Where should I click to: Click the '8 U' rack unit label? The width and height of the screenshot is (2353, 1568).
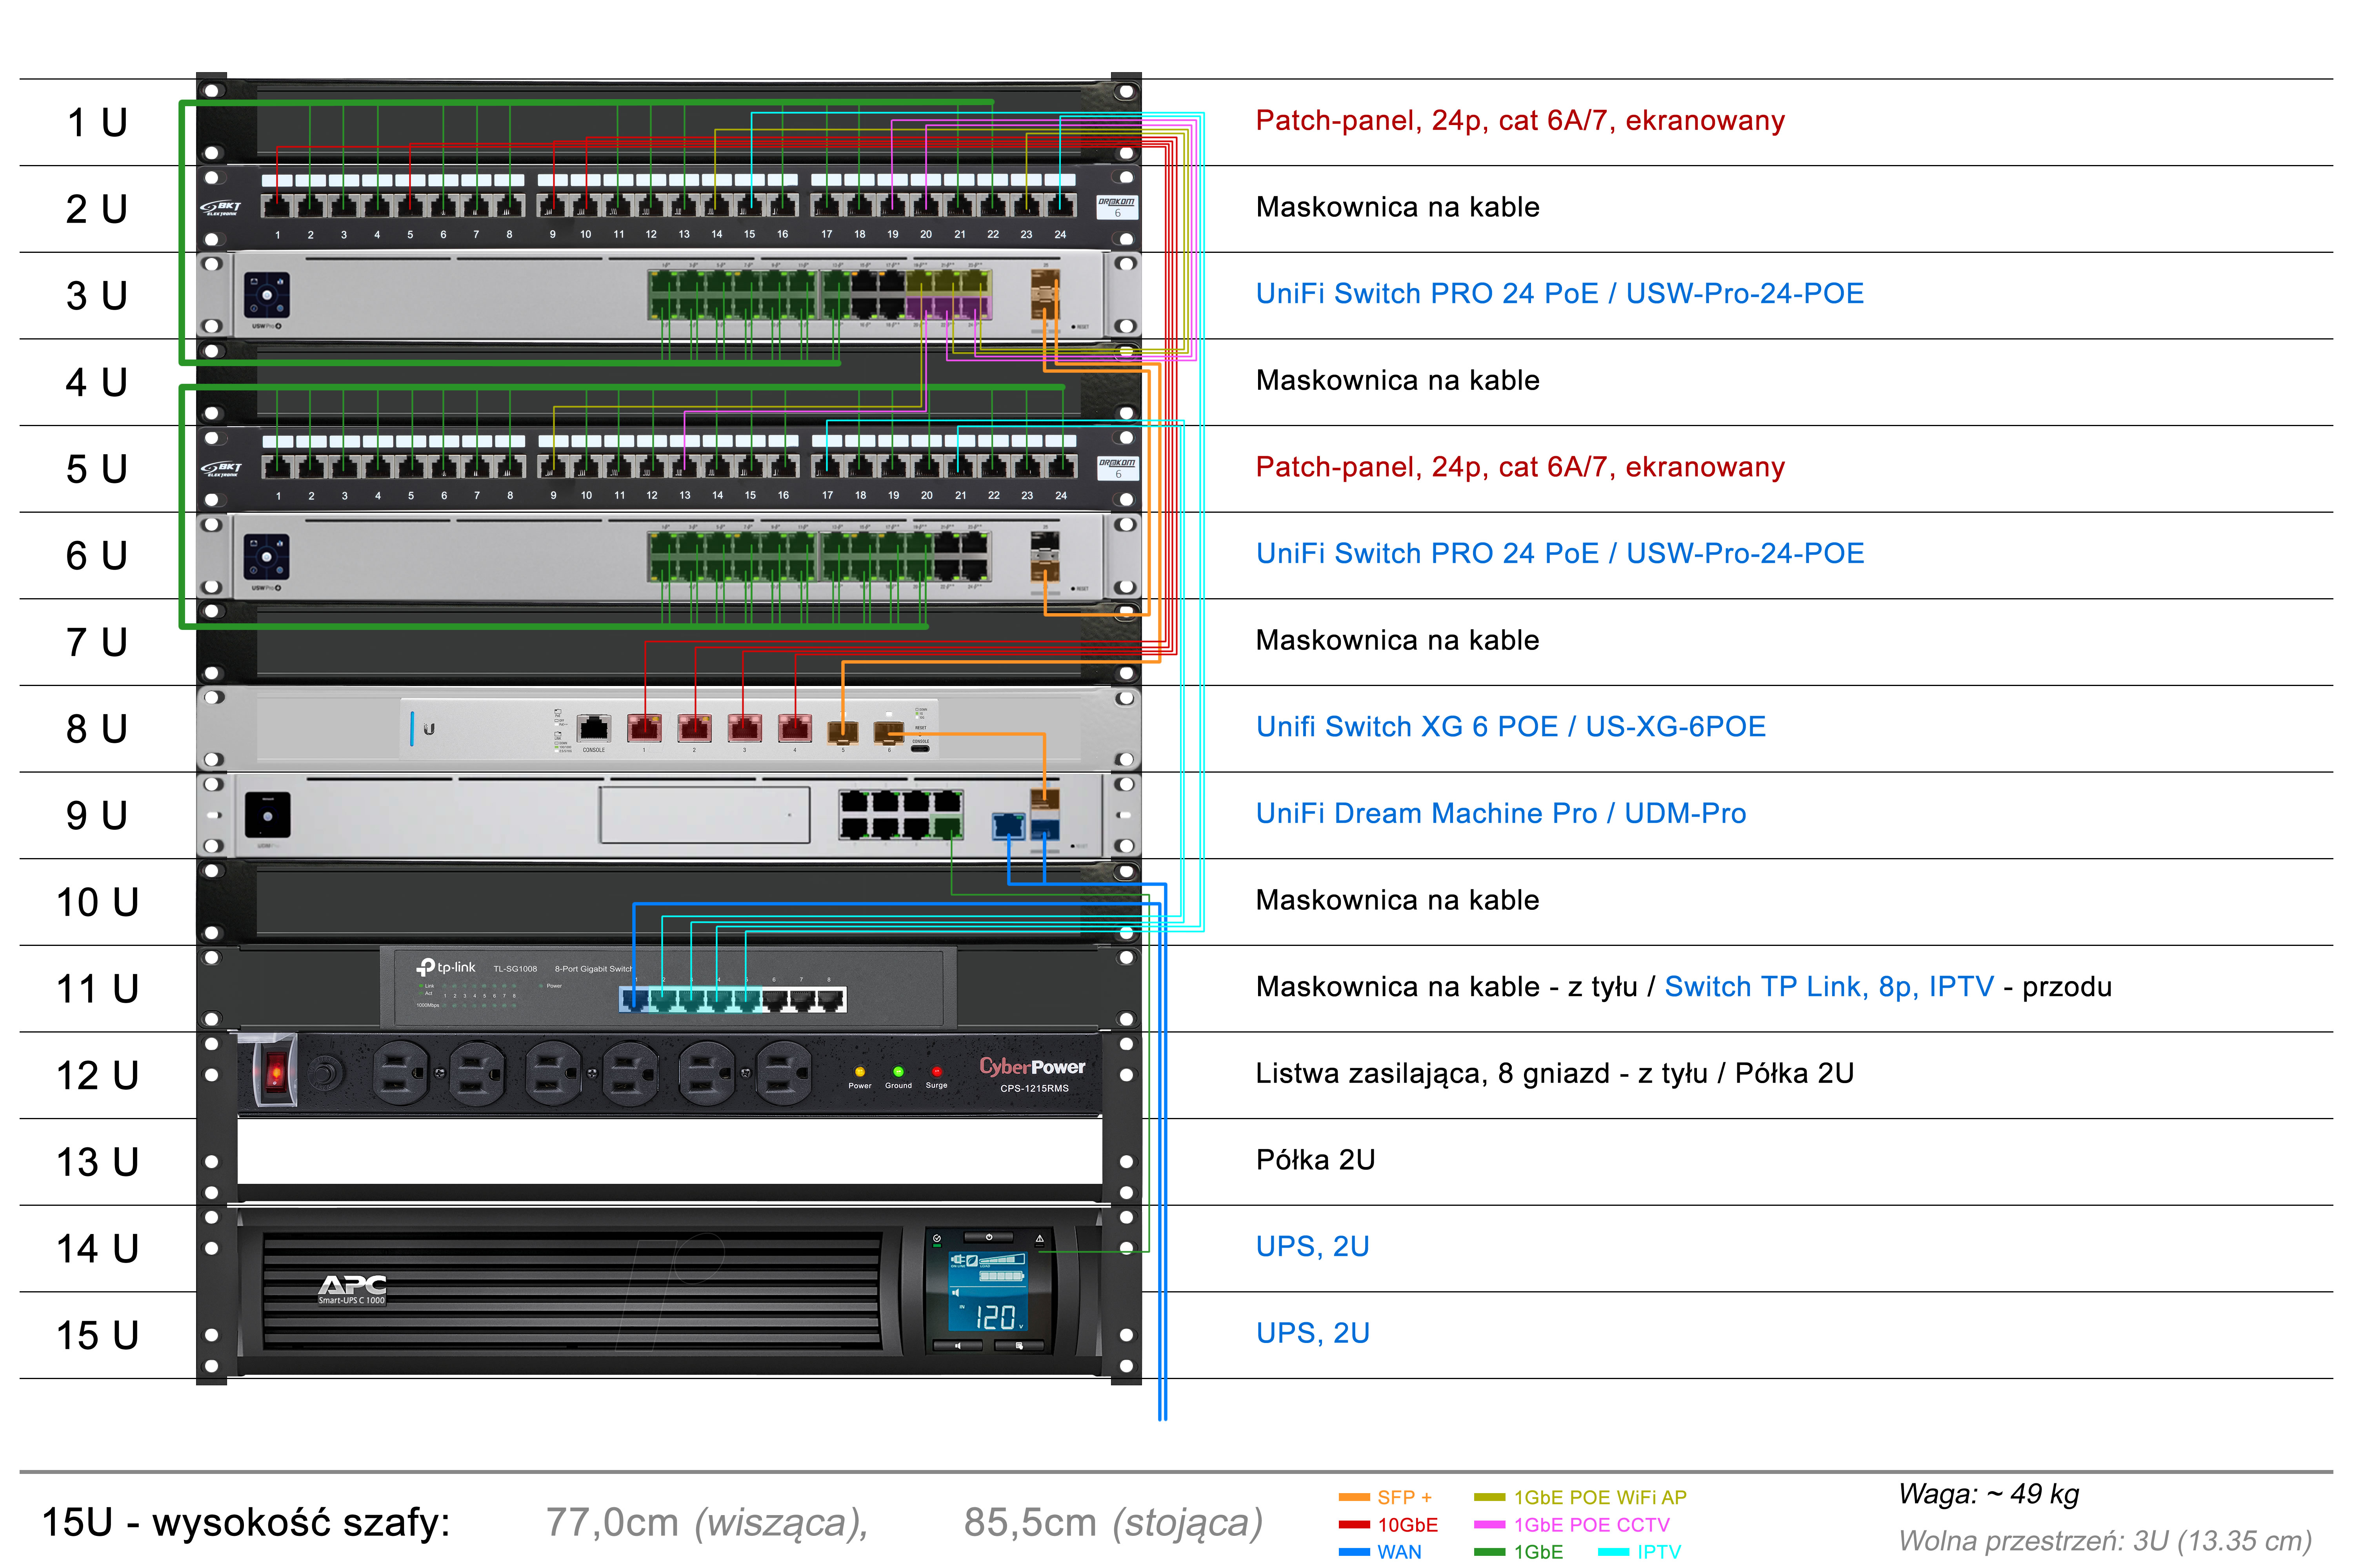click(97, 729)
